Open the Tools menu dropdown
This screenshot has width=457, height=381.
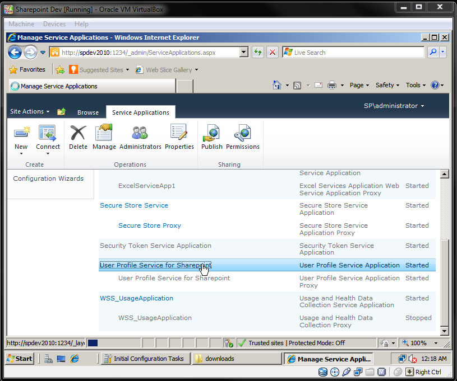click(416, 85)
